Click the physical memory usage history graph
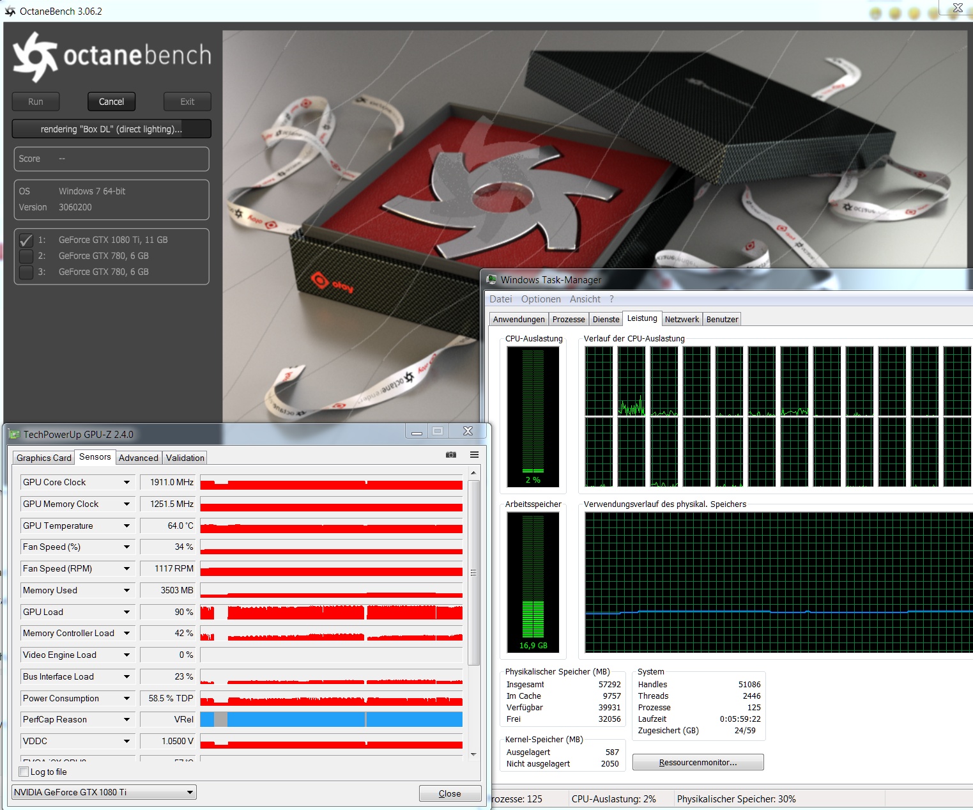The width and height of the screenshot is (973, 810). point(779,582)
